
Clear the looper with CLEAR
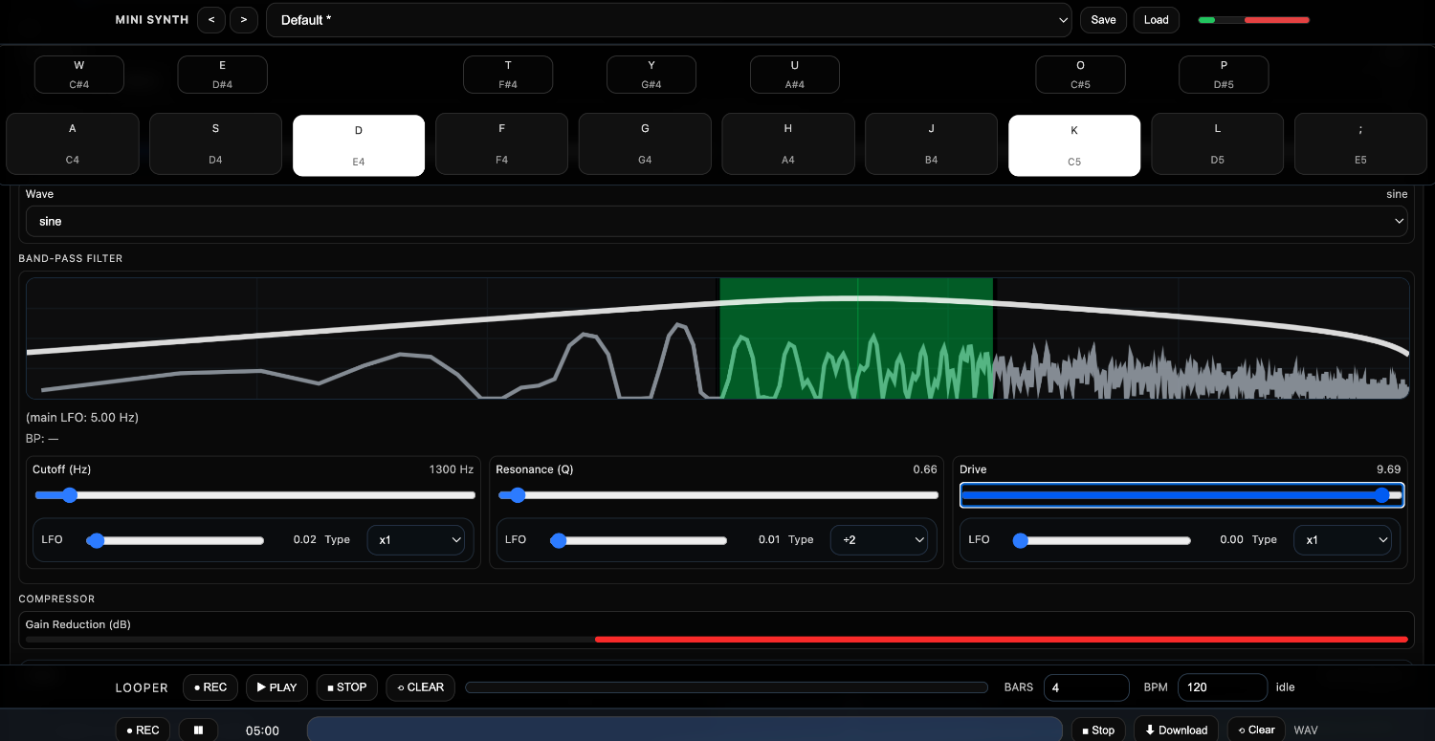pyautogui.click(x=420, y=687)
